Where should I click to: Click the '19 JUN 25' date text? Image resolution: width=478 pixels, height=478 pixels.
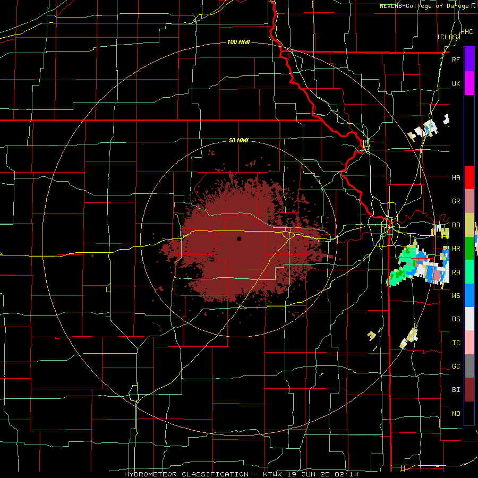311,474
